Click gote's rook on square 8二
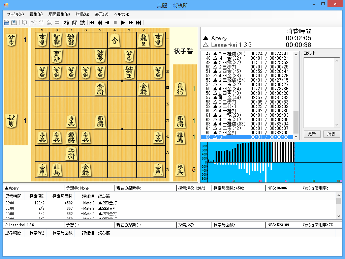 57,56
